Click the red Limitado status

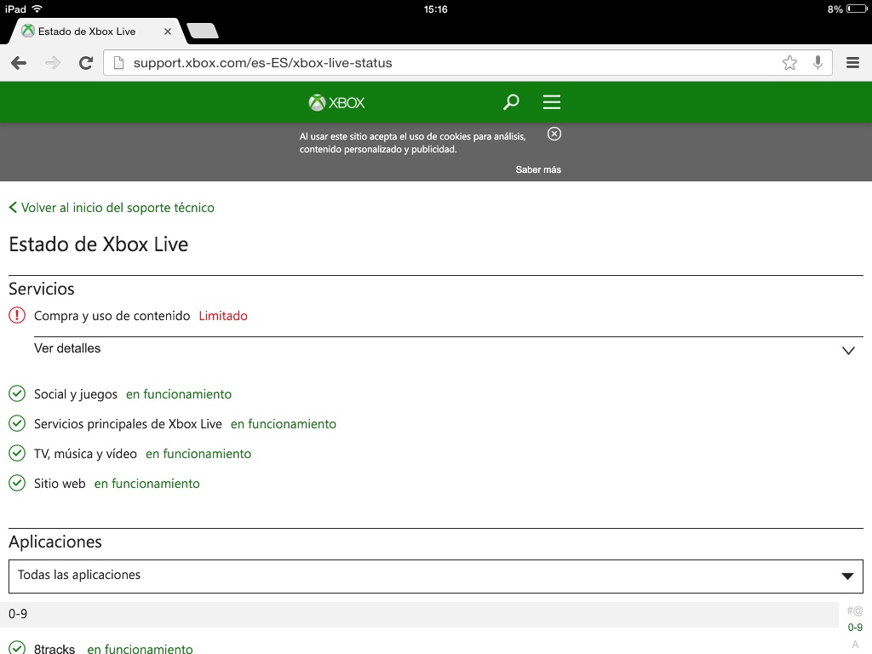pos(223,316)
